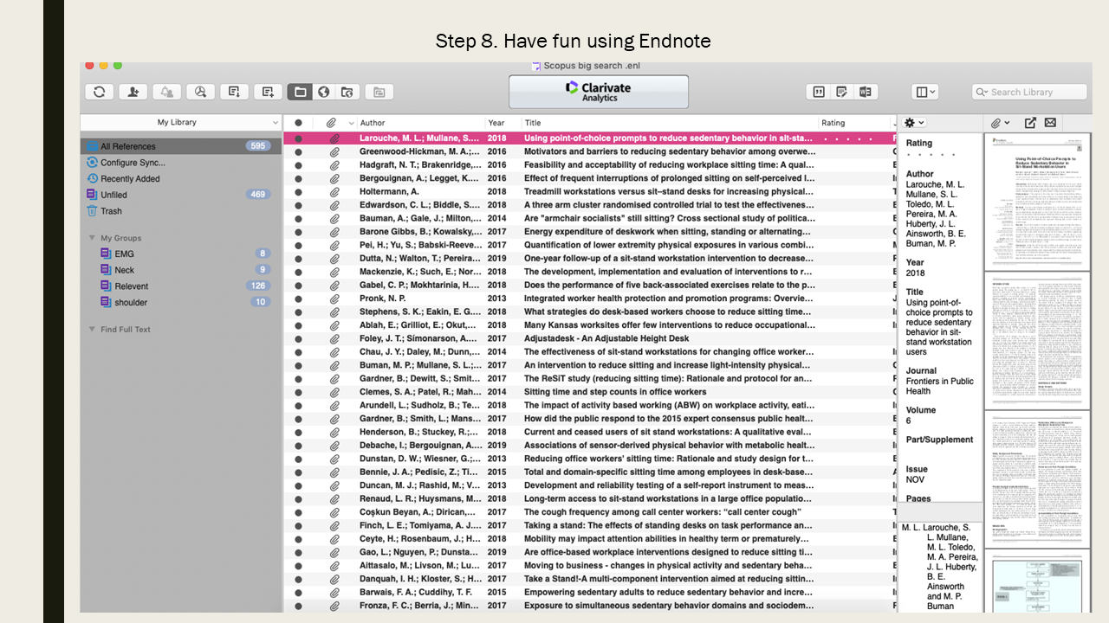Toggle read dot for Greenwood-Hickman row
Viewport: 1109px width, 623px height.
298,151
